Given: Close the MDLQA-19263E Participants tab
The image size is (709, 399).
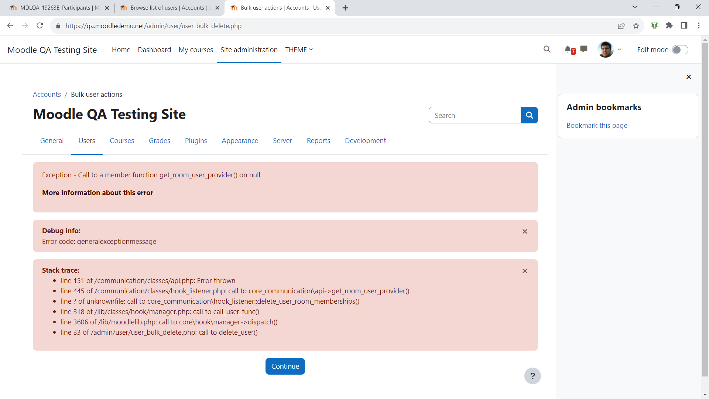Looking at the screenshot, I should [x=107, y=8].
